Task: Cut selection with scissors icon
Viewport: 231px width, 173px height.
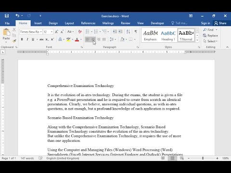Action: 14,29
